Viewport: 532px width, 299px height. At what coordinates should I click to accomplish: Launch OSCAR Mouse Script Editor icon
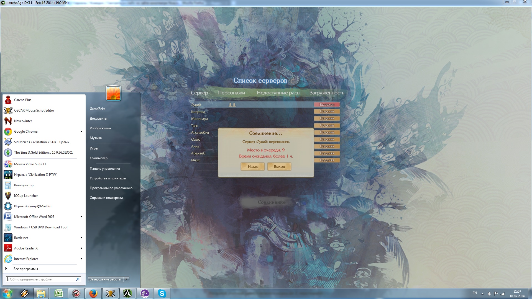(x=8, y=110)
